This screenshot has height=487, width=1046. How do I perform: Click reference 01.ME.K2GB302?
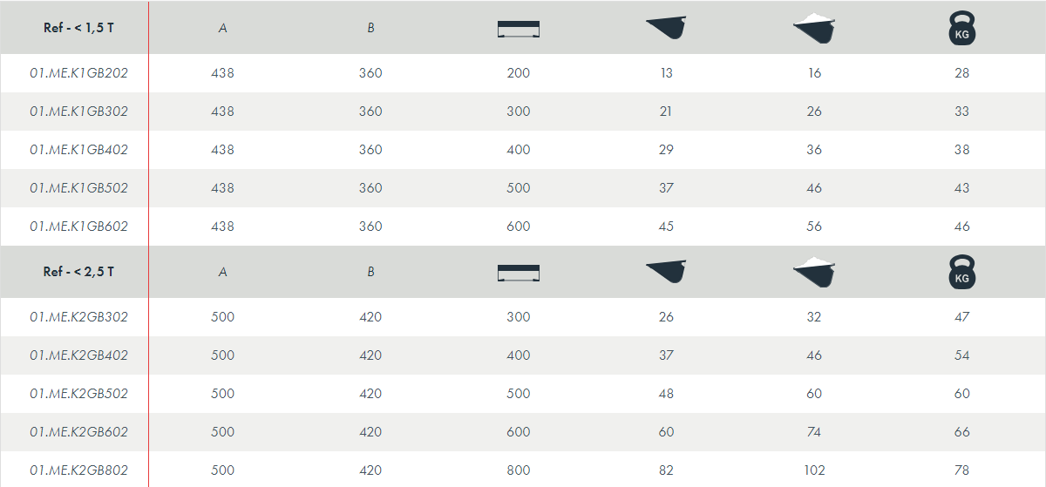[x=79, y=317]
